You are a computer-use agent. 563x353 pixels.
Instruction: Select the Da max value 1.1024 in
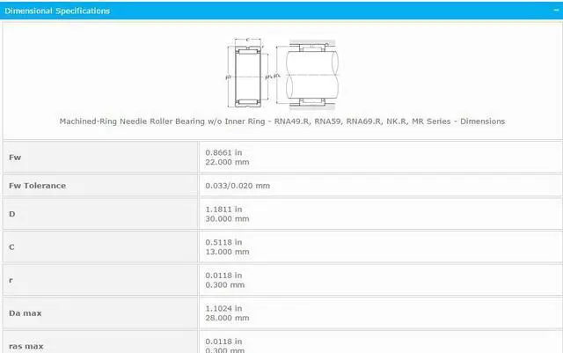coord(223,309)
